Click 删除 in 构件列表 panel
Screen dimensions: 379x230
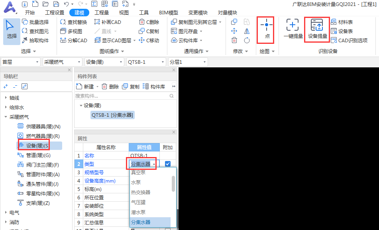(x=110, y=86)
